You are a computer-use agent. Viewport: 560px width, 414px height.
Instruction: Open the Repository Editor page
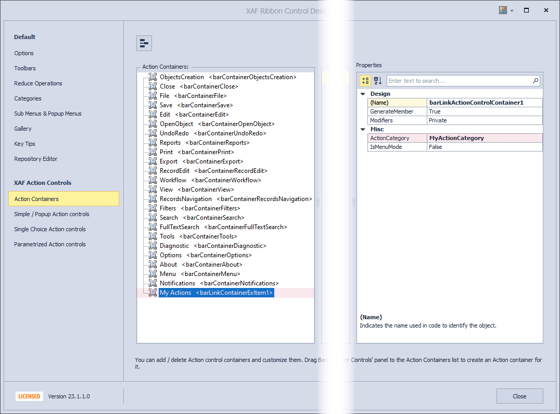click(36, 159)
